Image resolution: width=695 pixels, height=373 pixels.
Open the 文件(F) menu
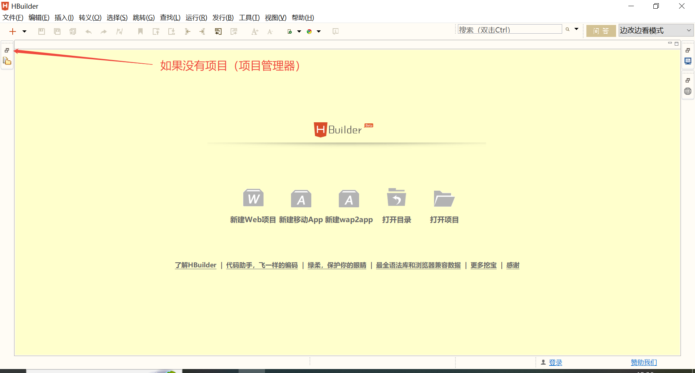[x=13, y=18]
